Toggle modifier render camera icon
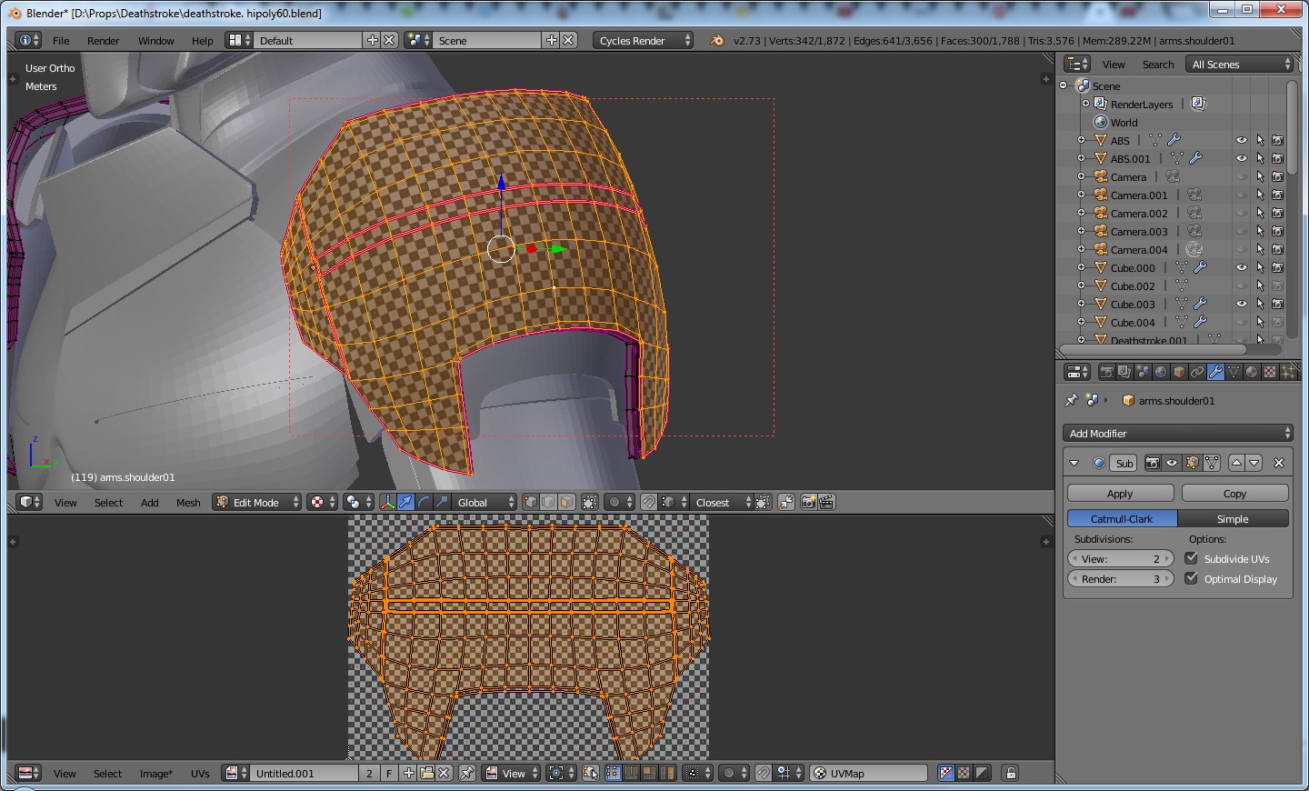The image size is (1309, 791). pos(1153,463)
